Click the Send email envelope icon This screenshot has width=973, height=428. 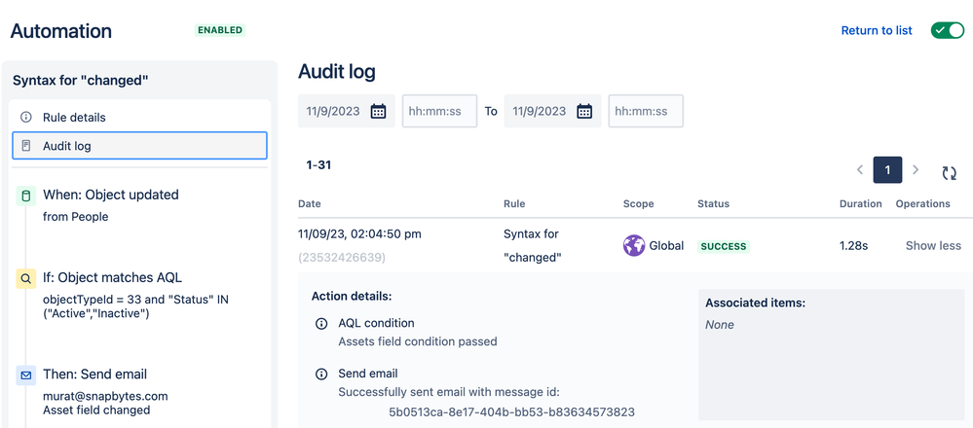coord(26,376)
